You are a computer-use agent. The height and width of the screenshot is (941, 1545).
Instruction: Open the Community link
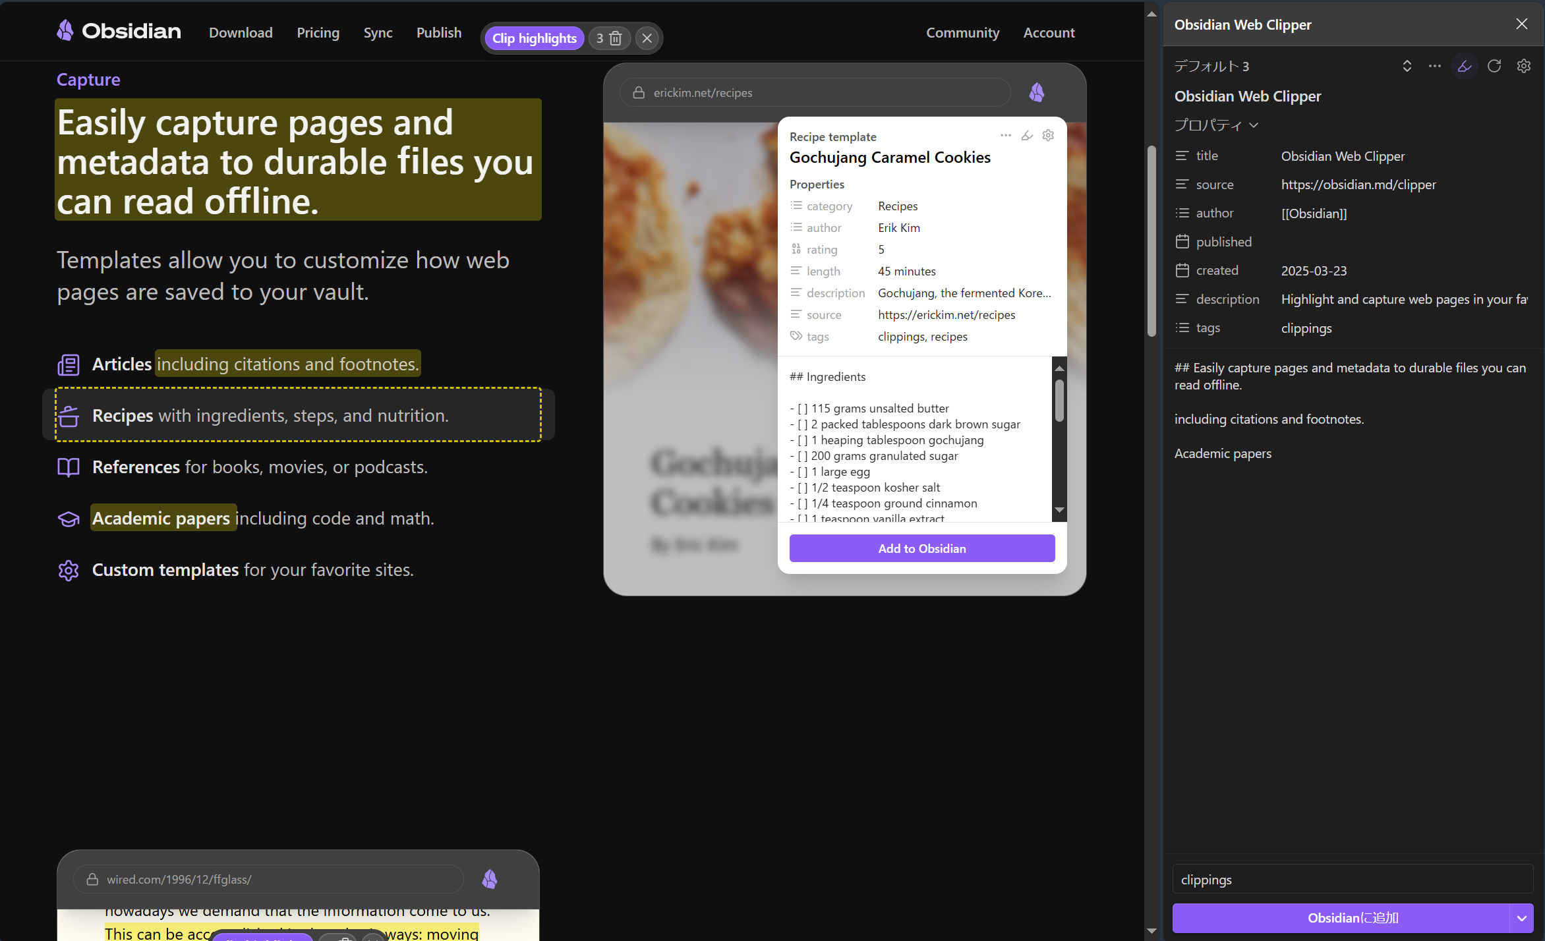pos(962,32)
